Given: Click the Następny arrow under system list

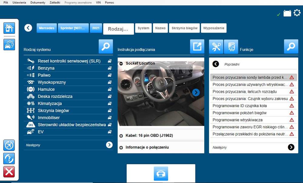Looking at the screenshot, I should click(x=109, y=145).
